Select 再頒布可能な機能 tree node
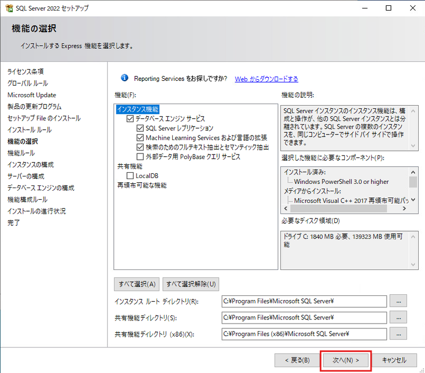The height and width of the screenshot is (373, 425). tap(142, 185)
